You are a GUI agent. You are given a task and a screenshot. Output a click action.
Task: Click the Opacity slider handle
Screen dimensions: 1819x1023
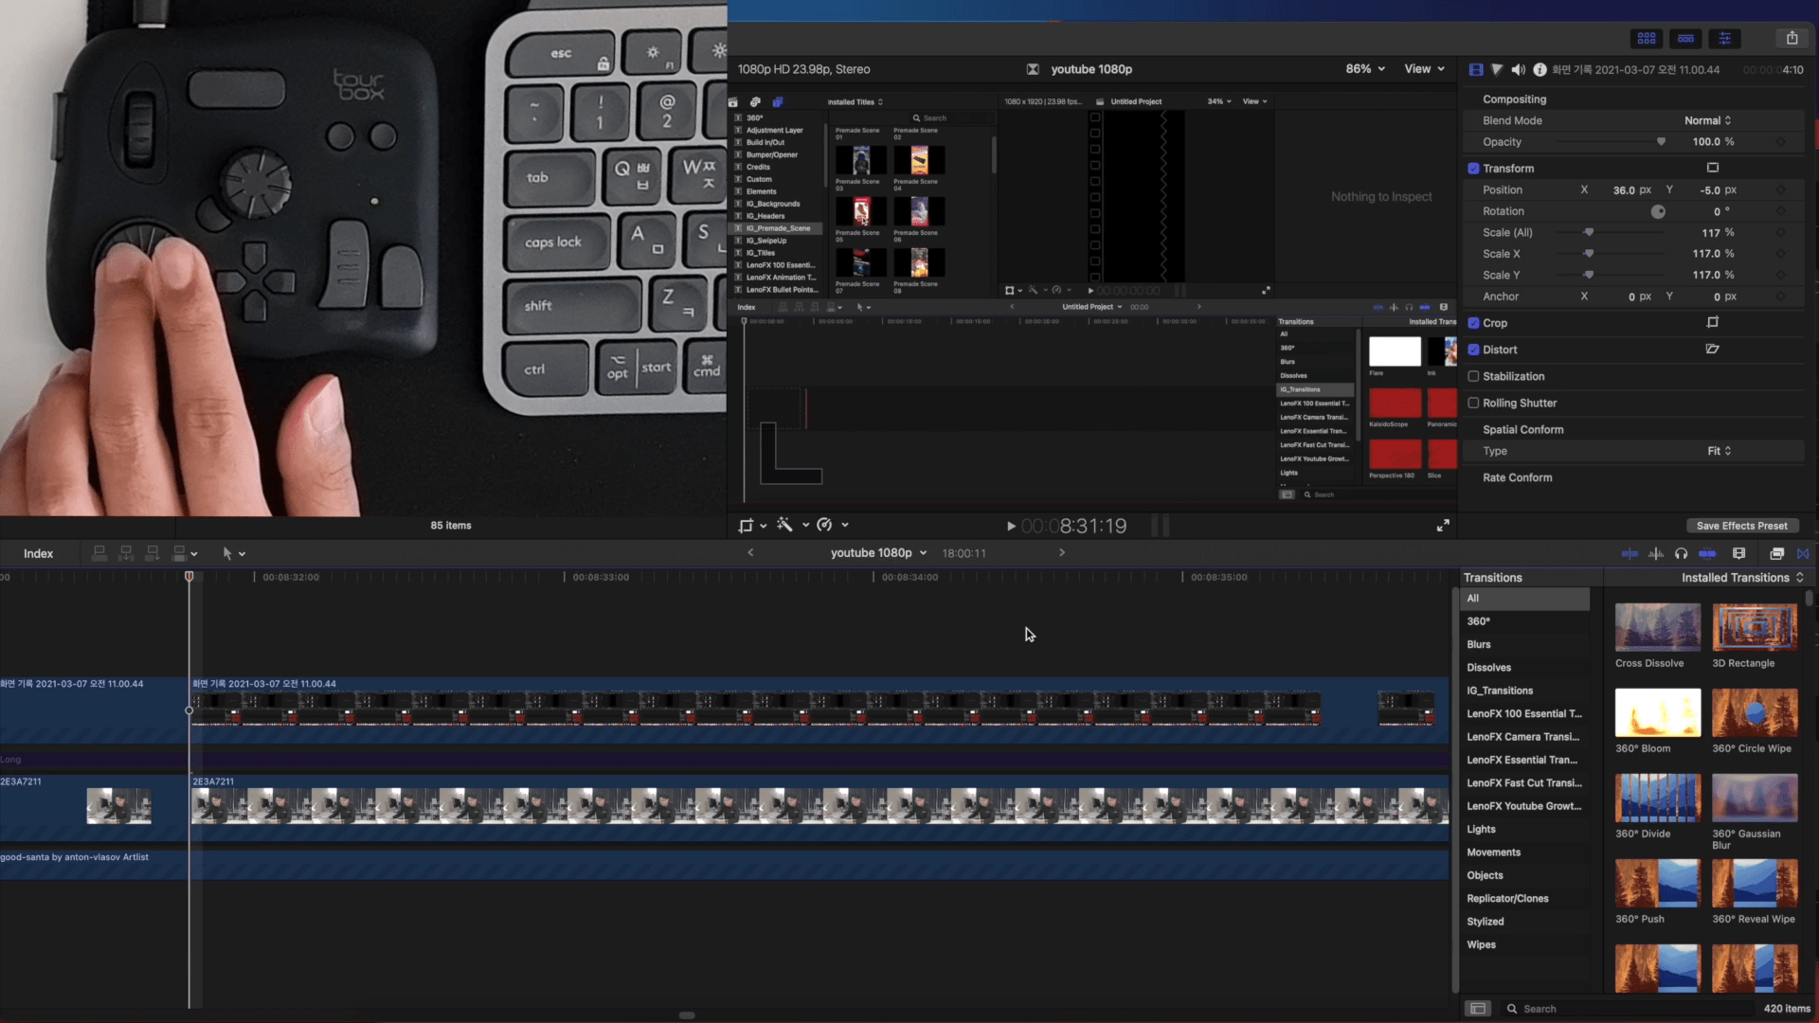[x=1661, y=142]
